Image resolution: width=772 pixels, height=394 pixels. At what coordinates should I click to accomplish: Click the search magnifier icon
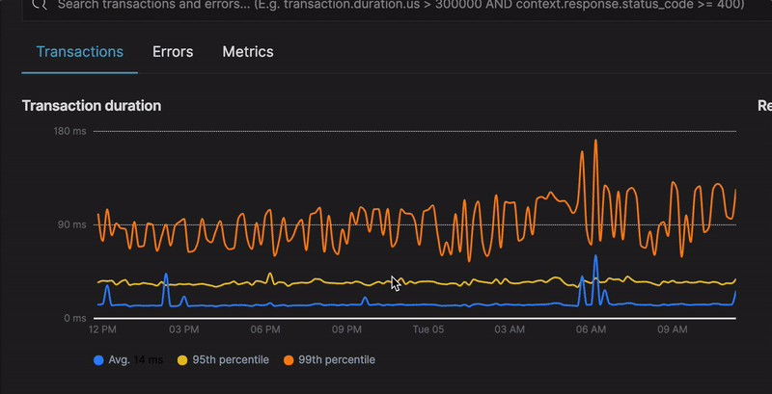[39, 4]
